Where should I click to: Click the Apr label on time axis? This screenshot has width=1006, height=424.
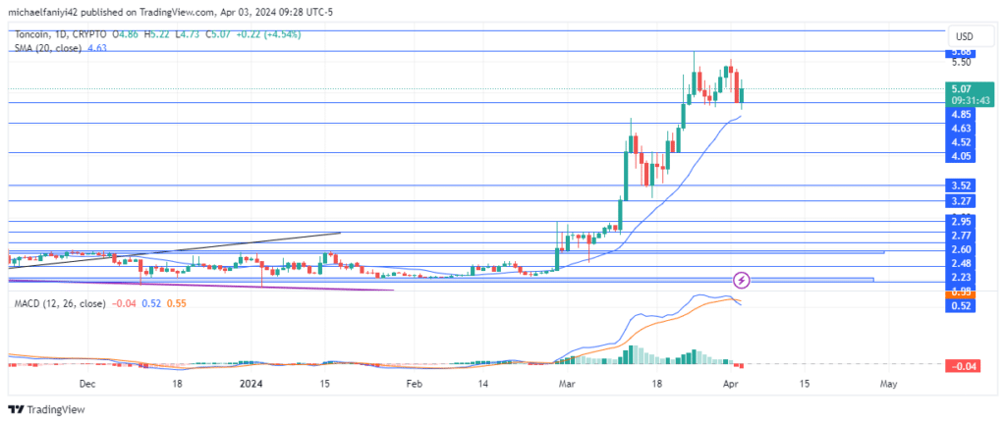(x=731, y=385)
